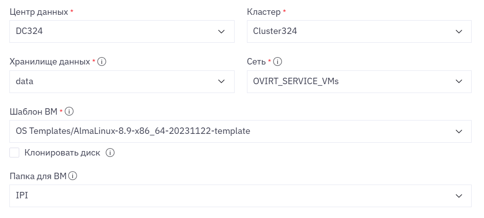484x218 pixels.
Task: Open the info icon beside Папка для ВМ
Action: point(73,176)
